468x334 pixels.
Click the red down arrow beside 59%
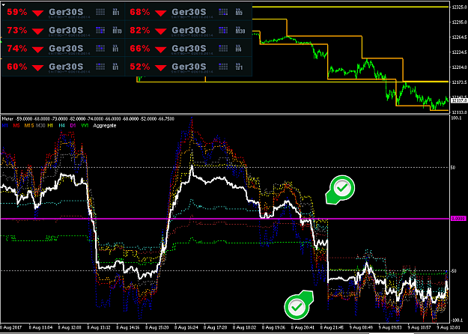point(38,13)
